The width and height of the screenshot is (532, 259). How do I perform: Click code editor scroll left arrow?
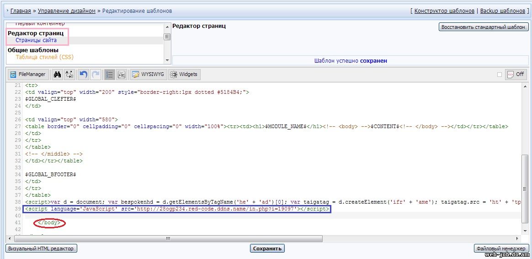pos(11,238)
